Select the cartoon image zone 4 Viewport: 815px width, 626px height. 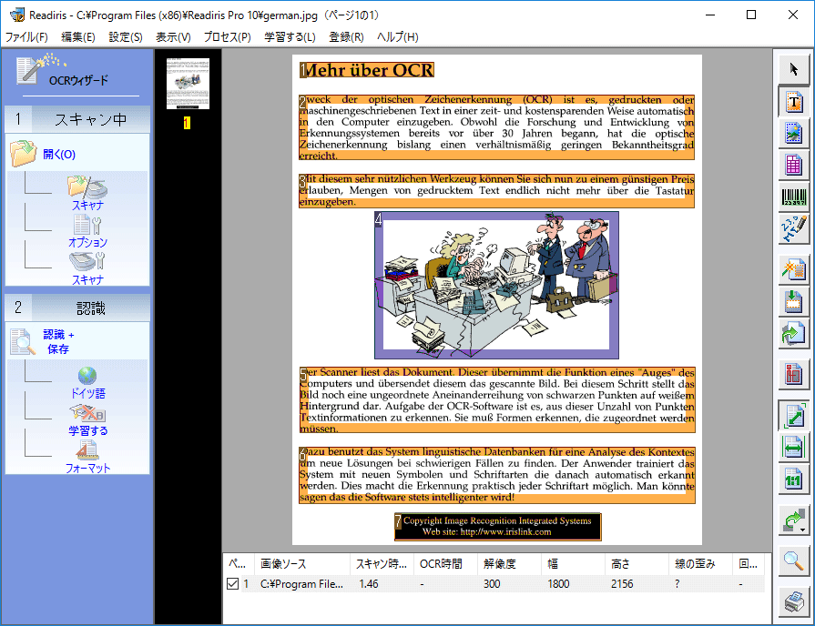click(496, 285)
